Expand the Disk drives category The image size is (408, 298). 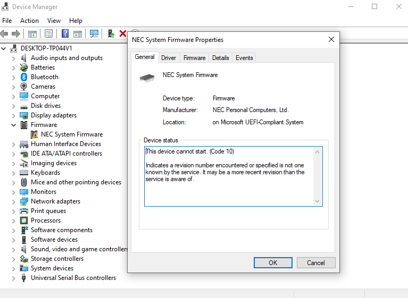click(13, 106)
